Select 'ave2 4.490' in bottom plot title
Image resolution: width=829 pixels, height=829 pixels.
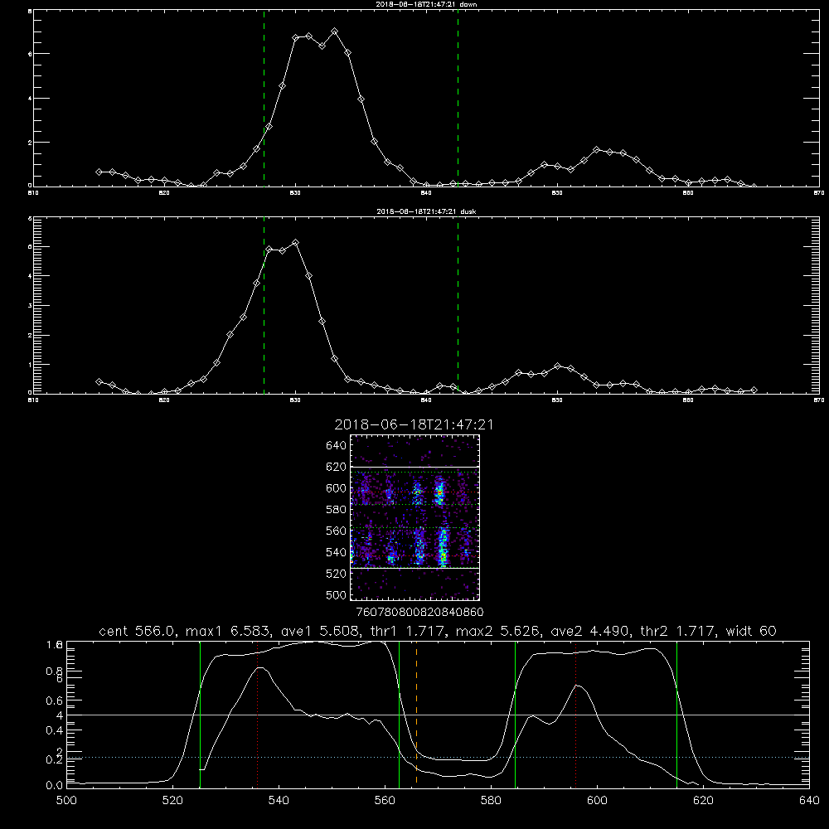coord(589,631)
